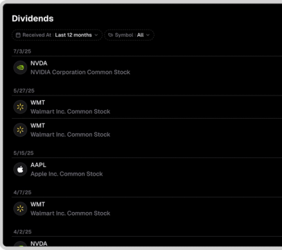Image resolution: width=282 pixels, height=250 pixels.
Task: Click the NVDA ticker under 7/3/25
Action: (39, 63)
